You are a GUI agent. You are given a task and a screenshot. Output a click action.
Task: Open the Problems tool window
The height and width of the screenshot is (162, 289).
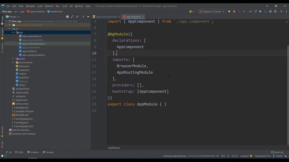click(x=33, y=152)
